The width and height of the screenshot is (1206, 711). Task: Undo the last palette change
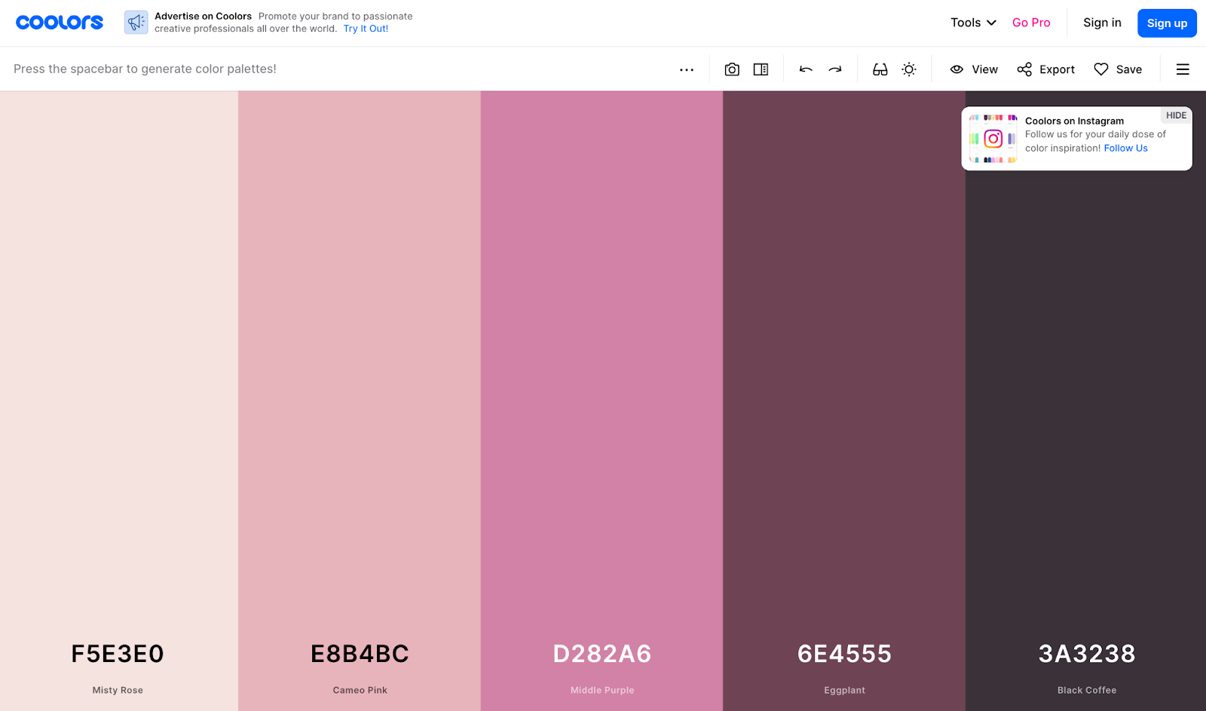click(805, 69)
